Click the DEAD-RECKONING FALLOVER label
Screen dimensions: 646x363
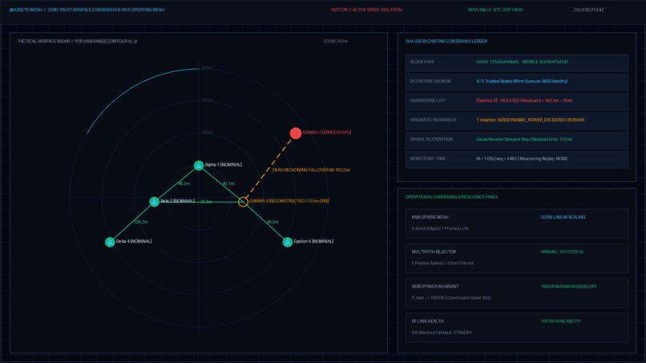coord(311,170)
